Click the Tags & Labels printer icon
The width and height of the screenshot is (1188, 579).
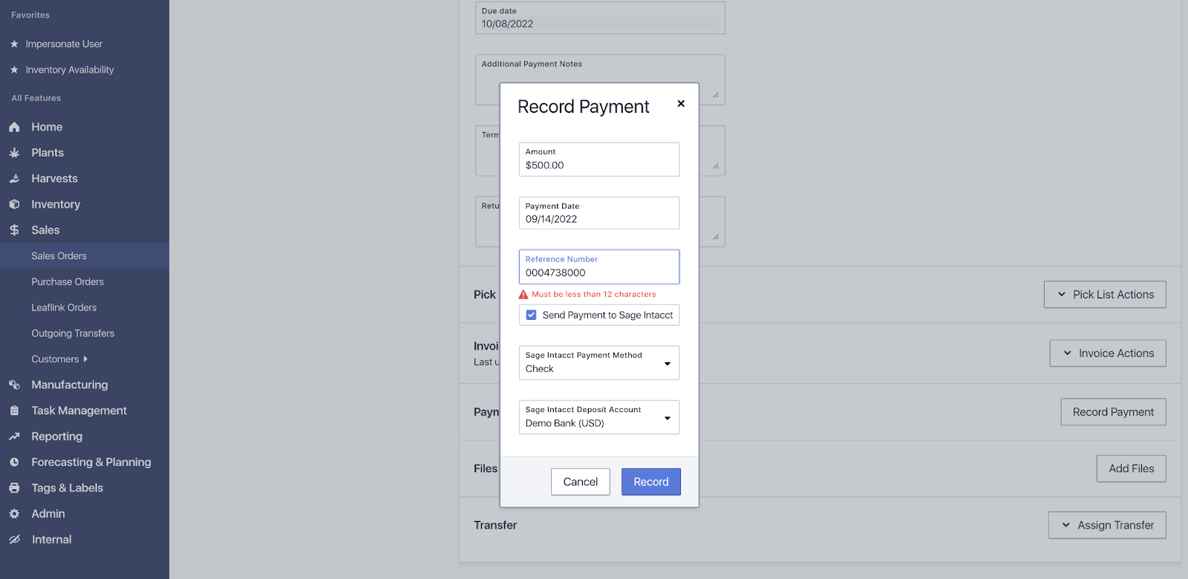pyautogui.click(x=14, y=488)
